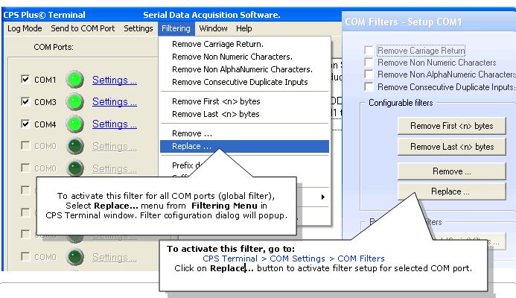Enable Remove Non Numeric Characters checkbox
The height and width of the screenshot is (298, 516).
pyautogui.click(x=369, y=63)
